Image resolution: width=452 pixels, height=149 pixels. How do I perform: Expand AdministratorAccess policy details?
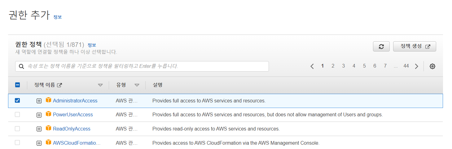coord(39,101)
